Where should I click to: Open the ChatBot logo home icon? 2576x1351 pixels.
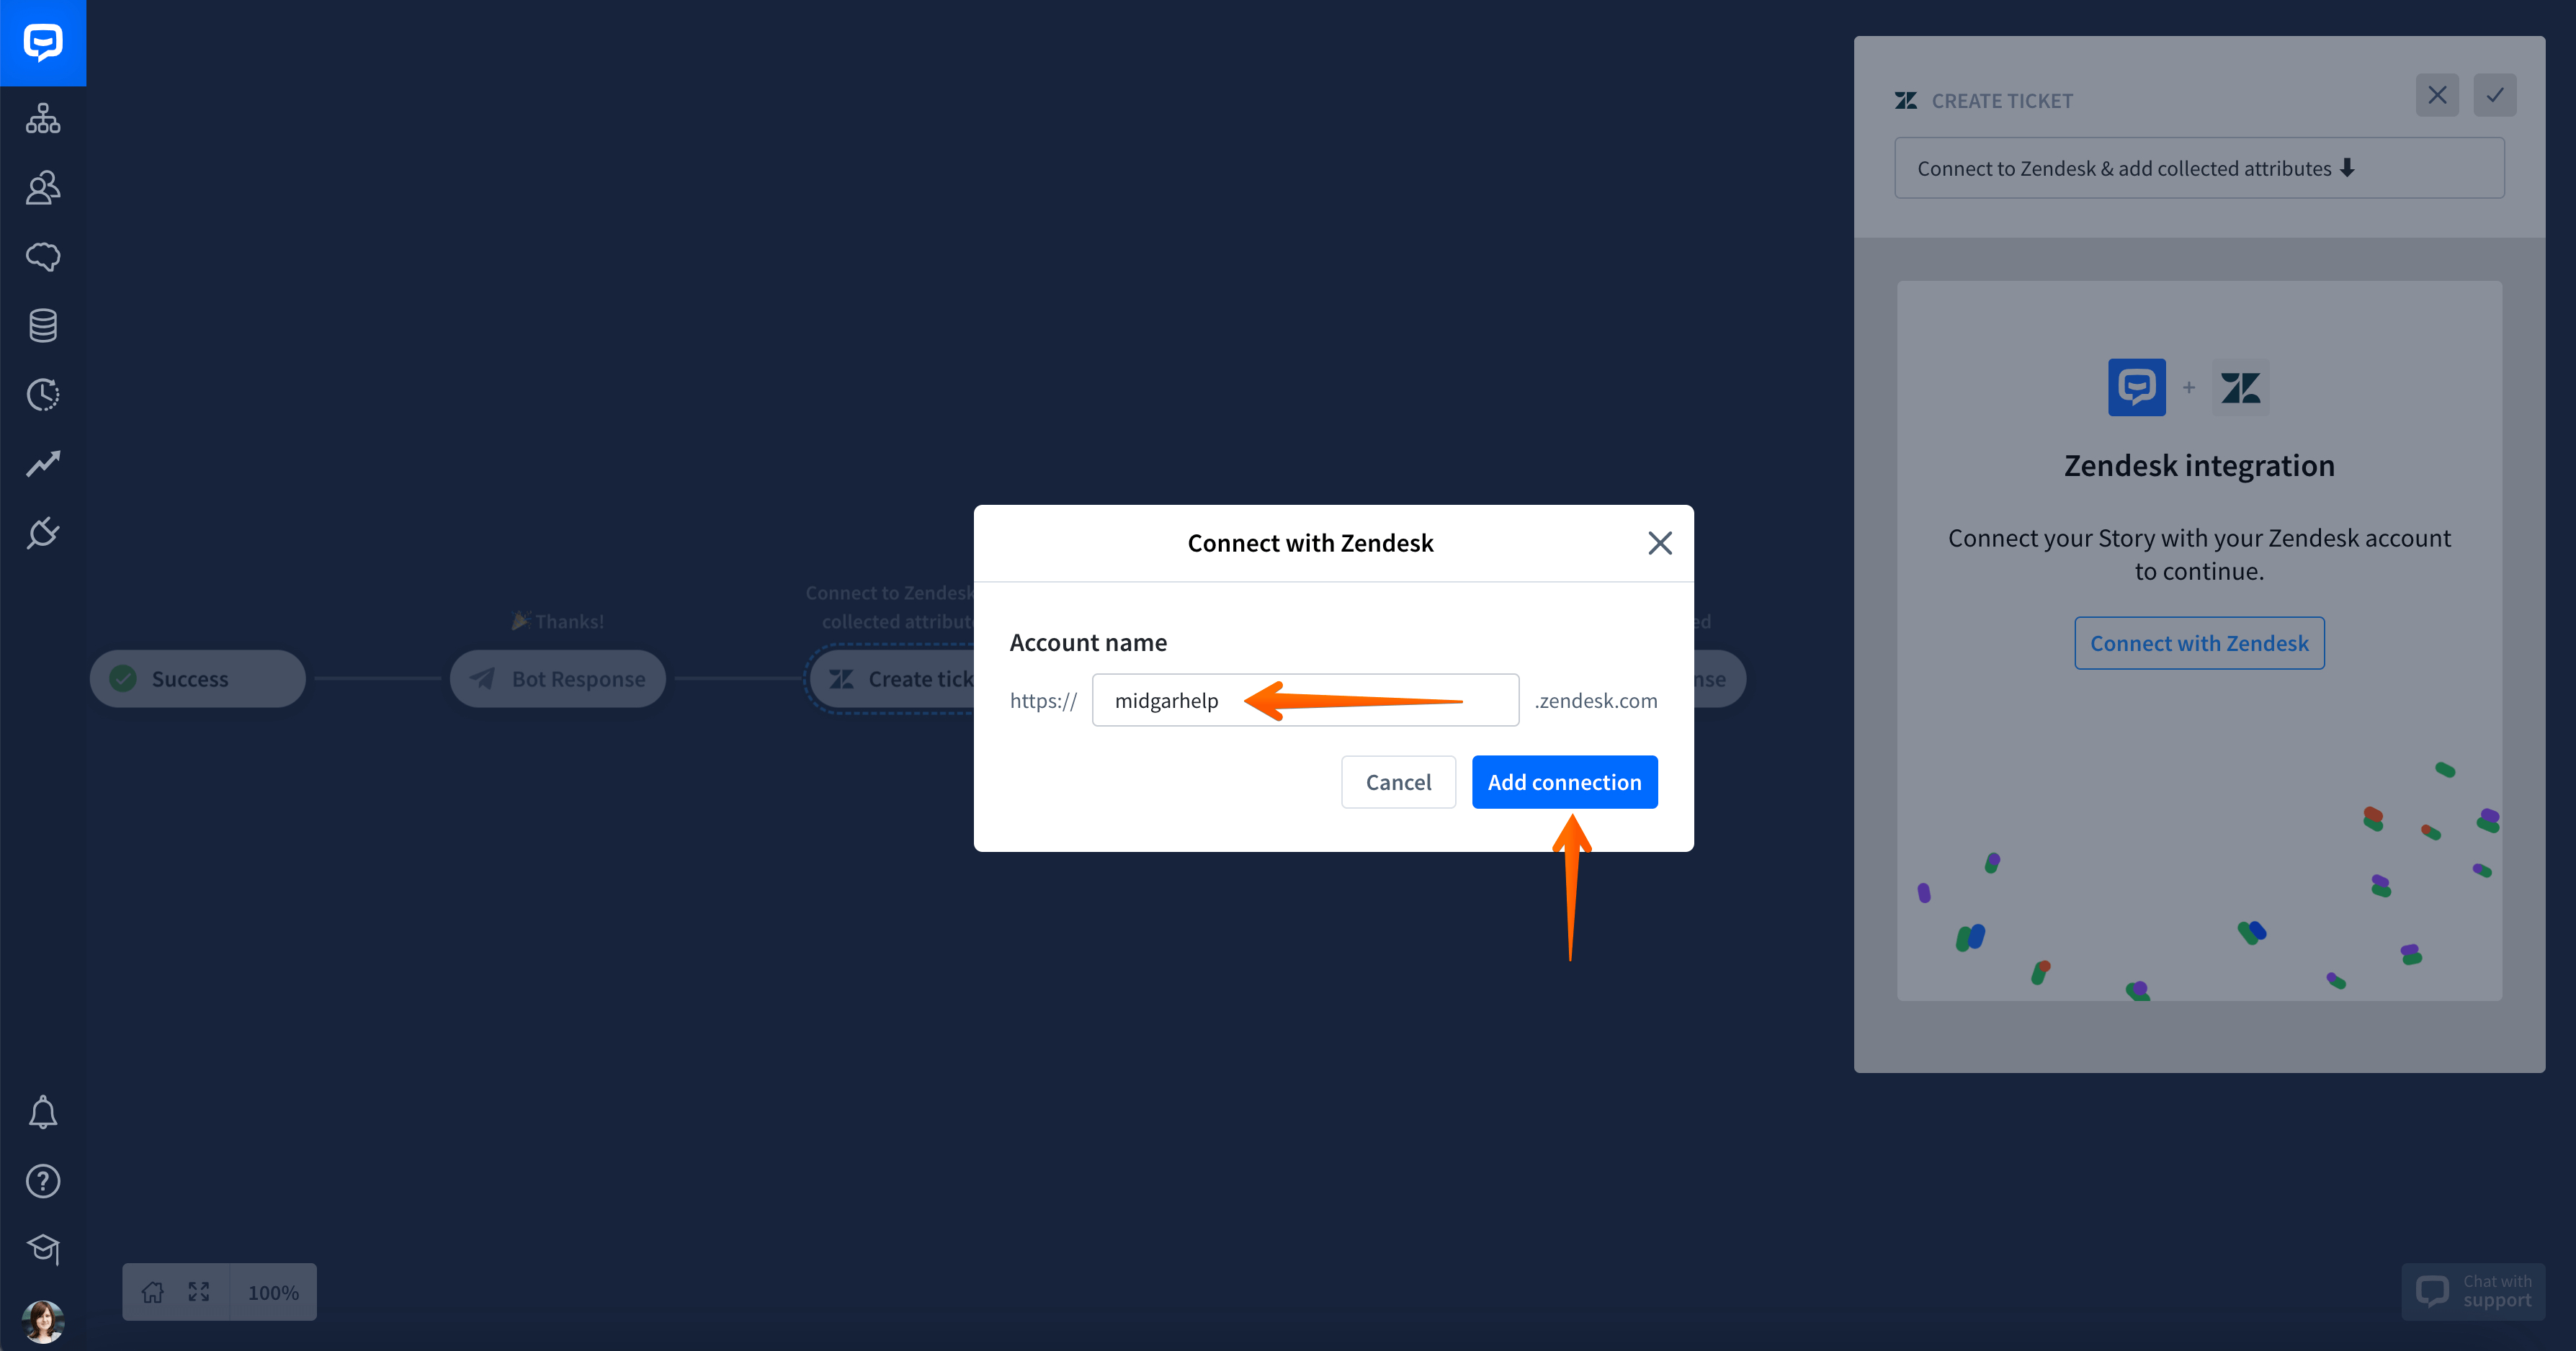click(43, 43)
